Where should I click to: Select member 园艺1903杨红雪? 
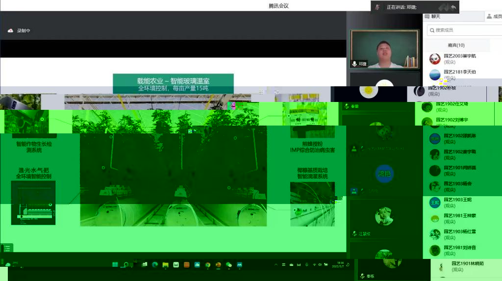point(462,234)
